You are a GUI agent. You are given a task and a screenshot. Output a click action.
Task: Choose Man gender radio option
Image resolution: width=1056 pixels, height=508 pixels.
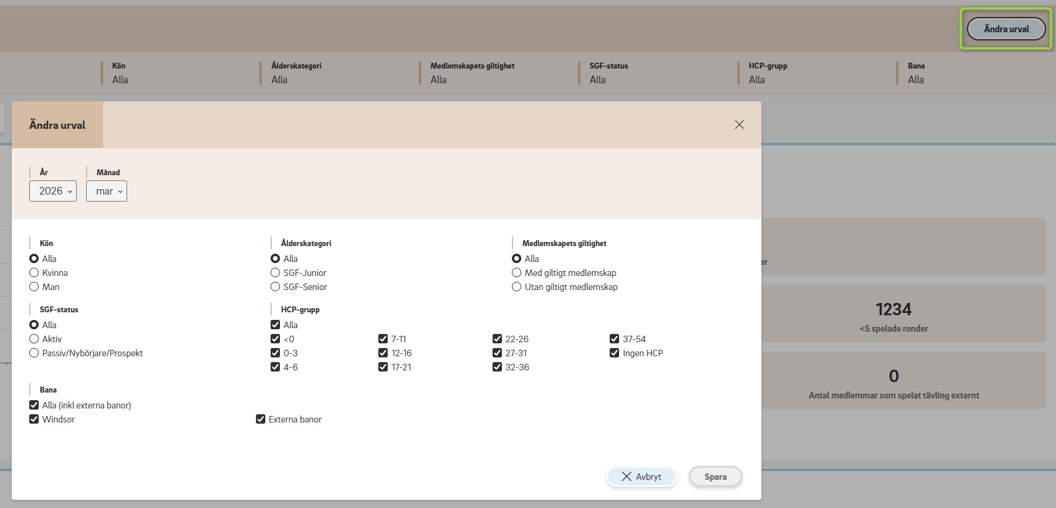pos(34,287)
